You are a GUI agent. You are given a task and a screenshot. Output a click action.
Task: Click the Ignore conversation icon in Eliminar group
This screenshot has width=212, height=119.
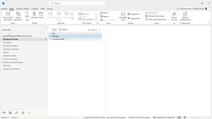(x=27, y=13)
